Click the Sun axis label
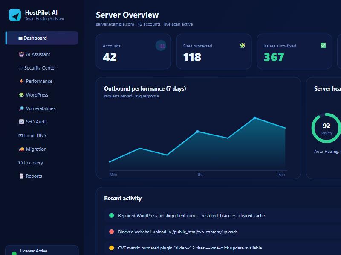The width and height of the screenshot is (341, 255). click(x=281, y=175)
